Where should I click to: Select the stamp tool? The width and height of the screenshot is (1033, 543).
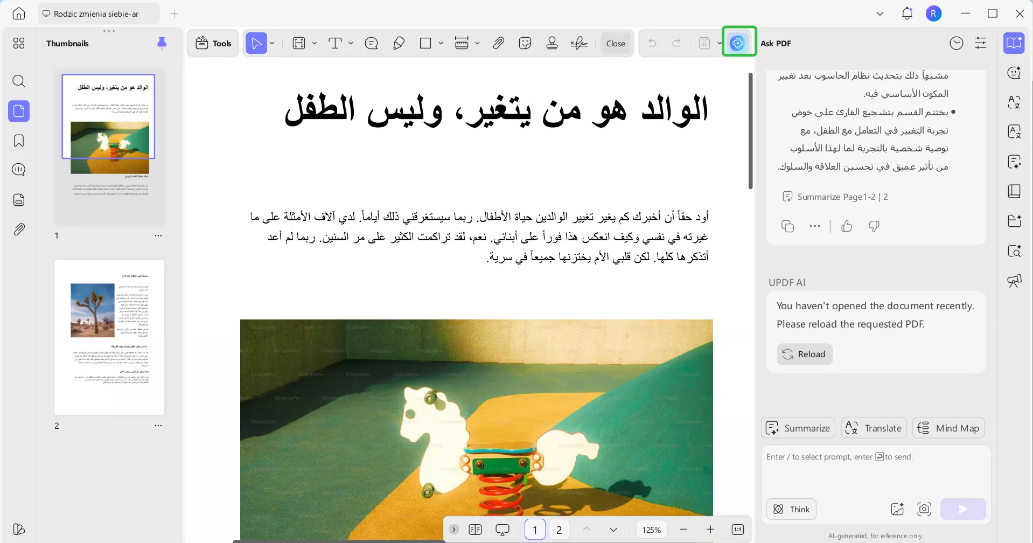pyautogui.click(x=552, y=43)
